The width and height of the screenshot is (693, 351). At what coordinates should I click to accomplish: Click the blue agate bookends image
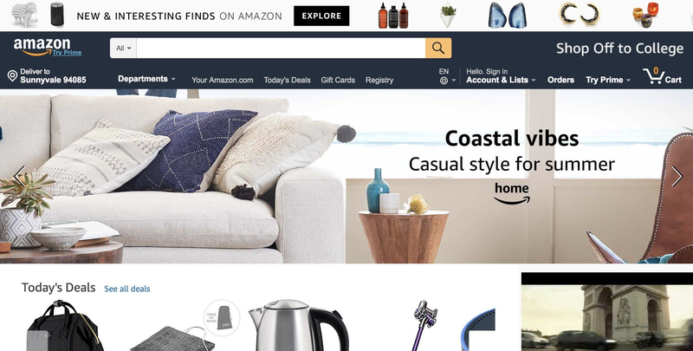click(507, 16)
